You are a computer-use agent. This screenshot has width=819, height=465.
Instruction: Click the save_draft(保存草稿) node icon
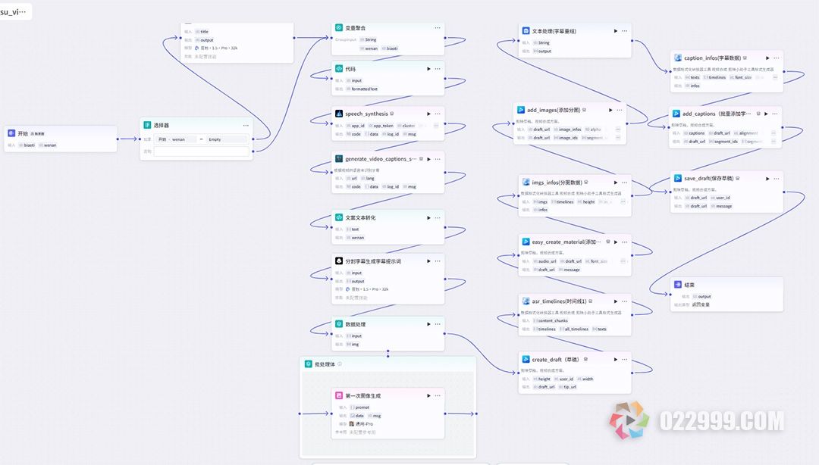(677, 179)
